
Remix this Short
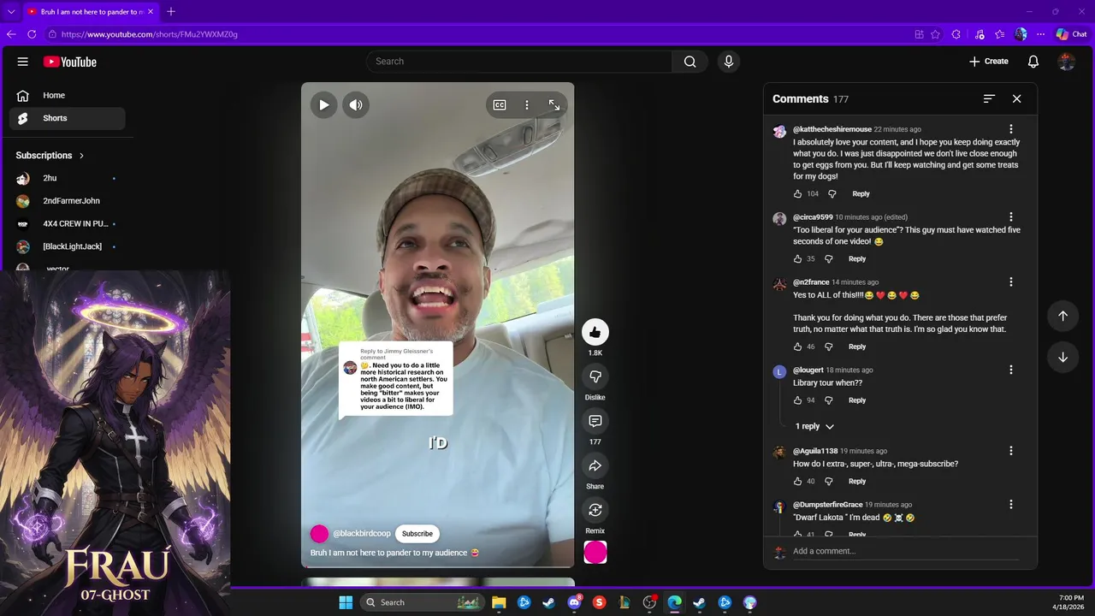[595, 510]
